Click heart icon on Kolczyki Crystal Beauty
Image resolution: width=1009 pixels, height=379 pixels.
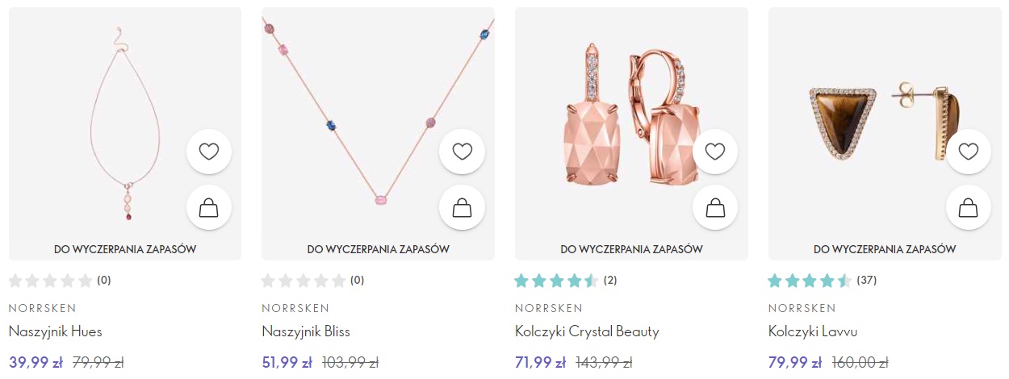coord(715,151)
